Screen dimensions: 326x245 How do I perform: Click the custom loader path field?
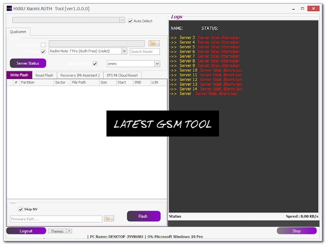click(96, 44)
